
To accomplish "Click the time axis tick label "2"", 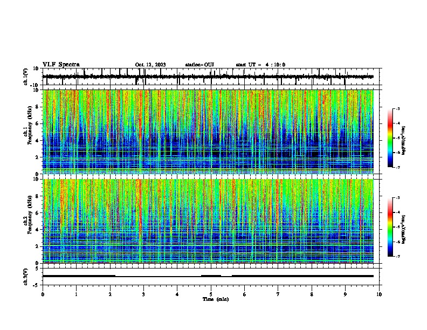I will point(110,294).
